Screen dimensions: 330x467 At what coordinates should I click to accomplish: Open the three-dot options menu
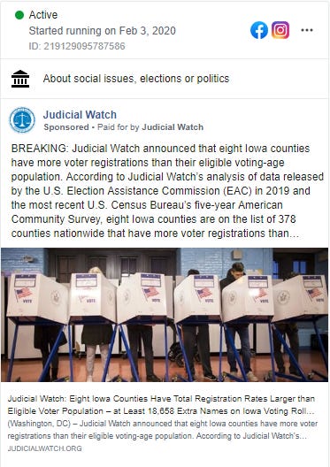[307, 30]
